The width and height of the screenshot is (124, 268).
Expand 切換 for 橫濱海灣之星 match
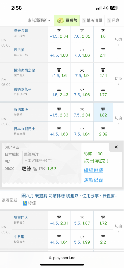(x=118, y=81)
